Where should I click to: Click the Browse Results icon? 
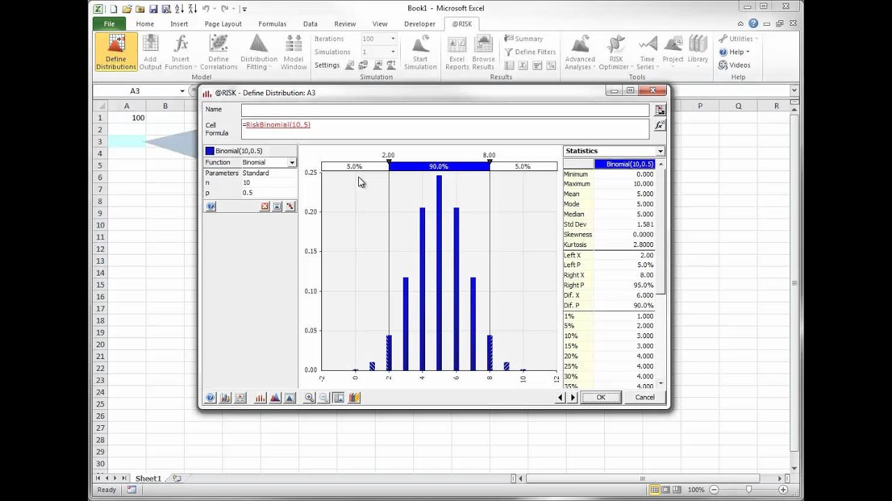tap(483, 53)
